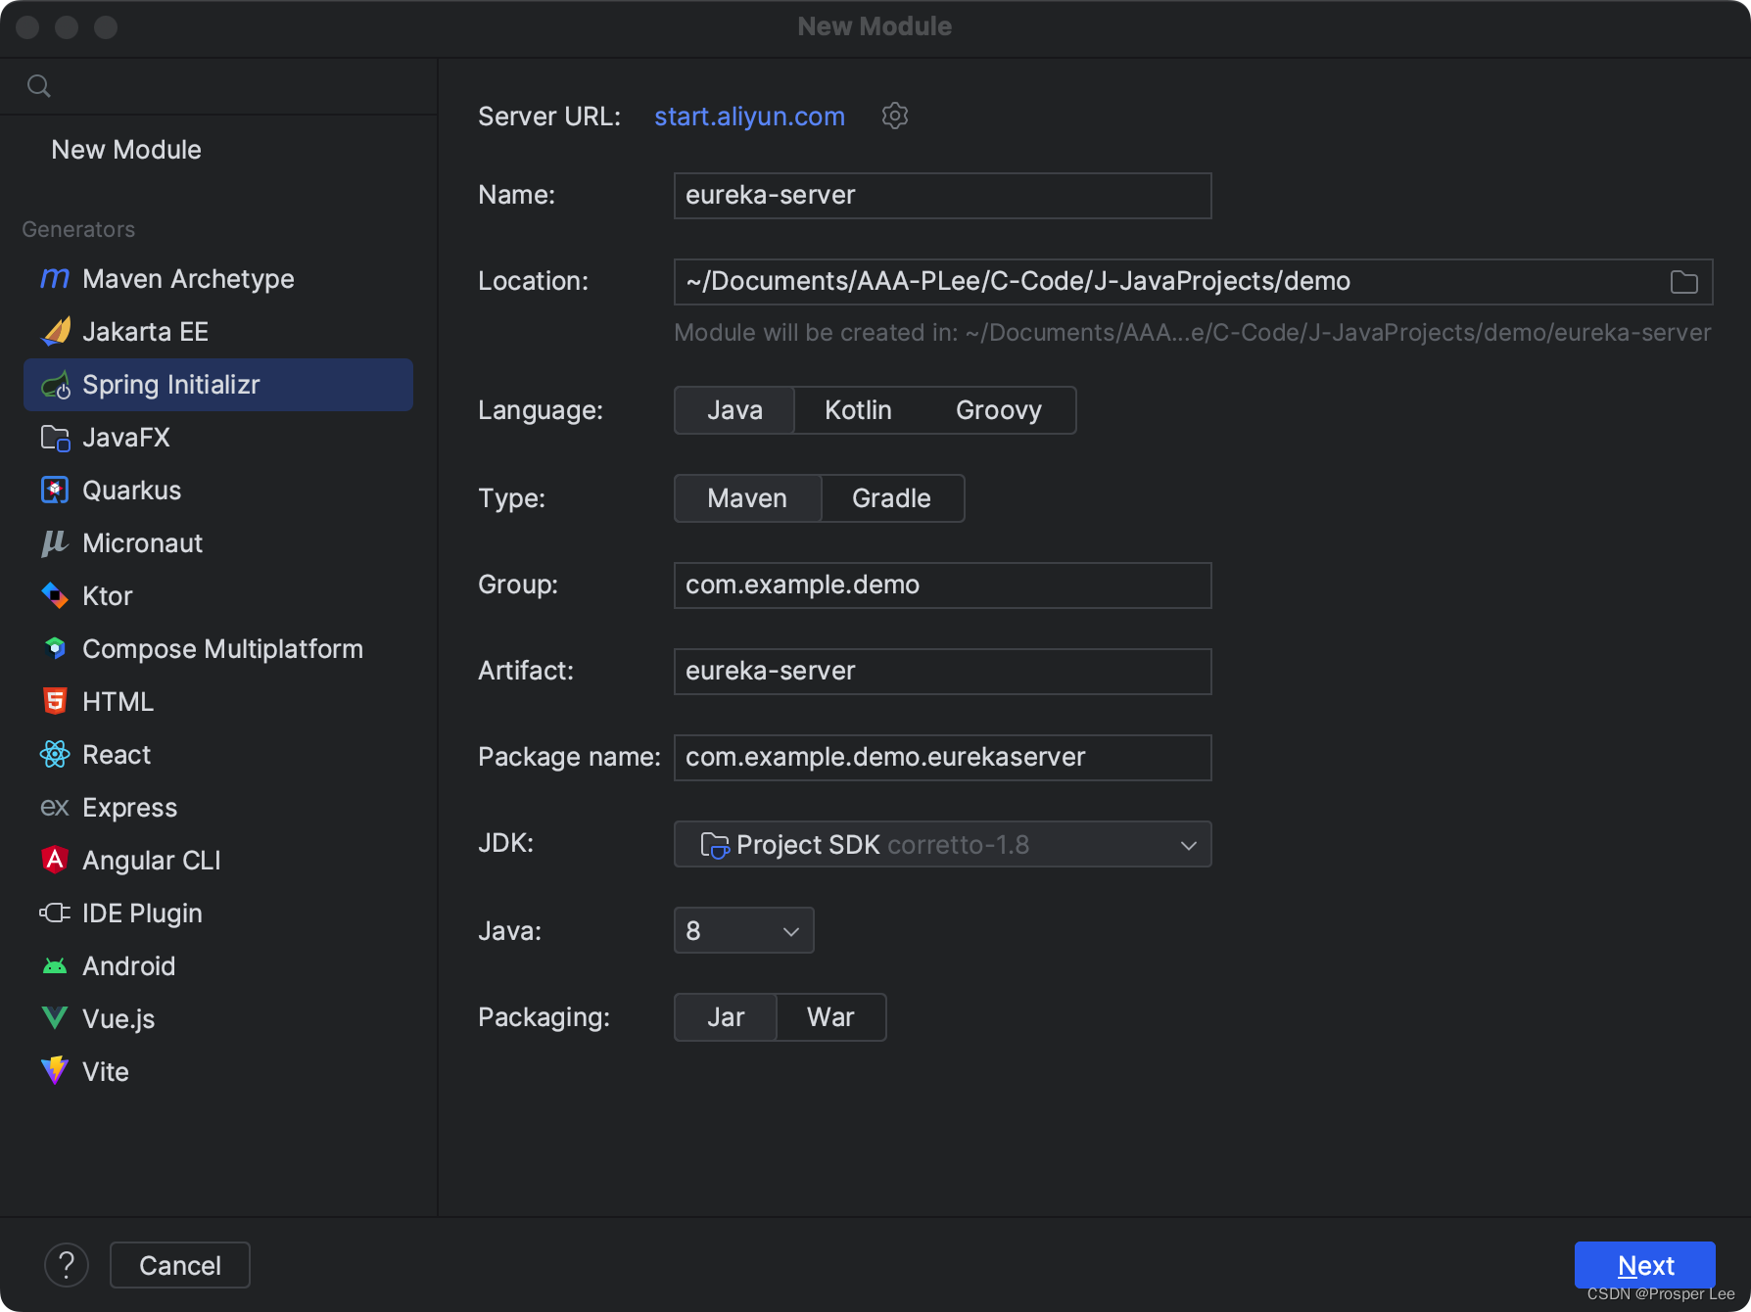1751x1312 pixels.
Task: Select Vite generator label
Action: pos(106,1072)
